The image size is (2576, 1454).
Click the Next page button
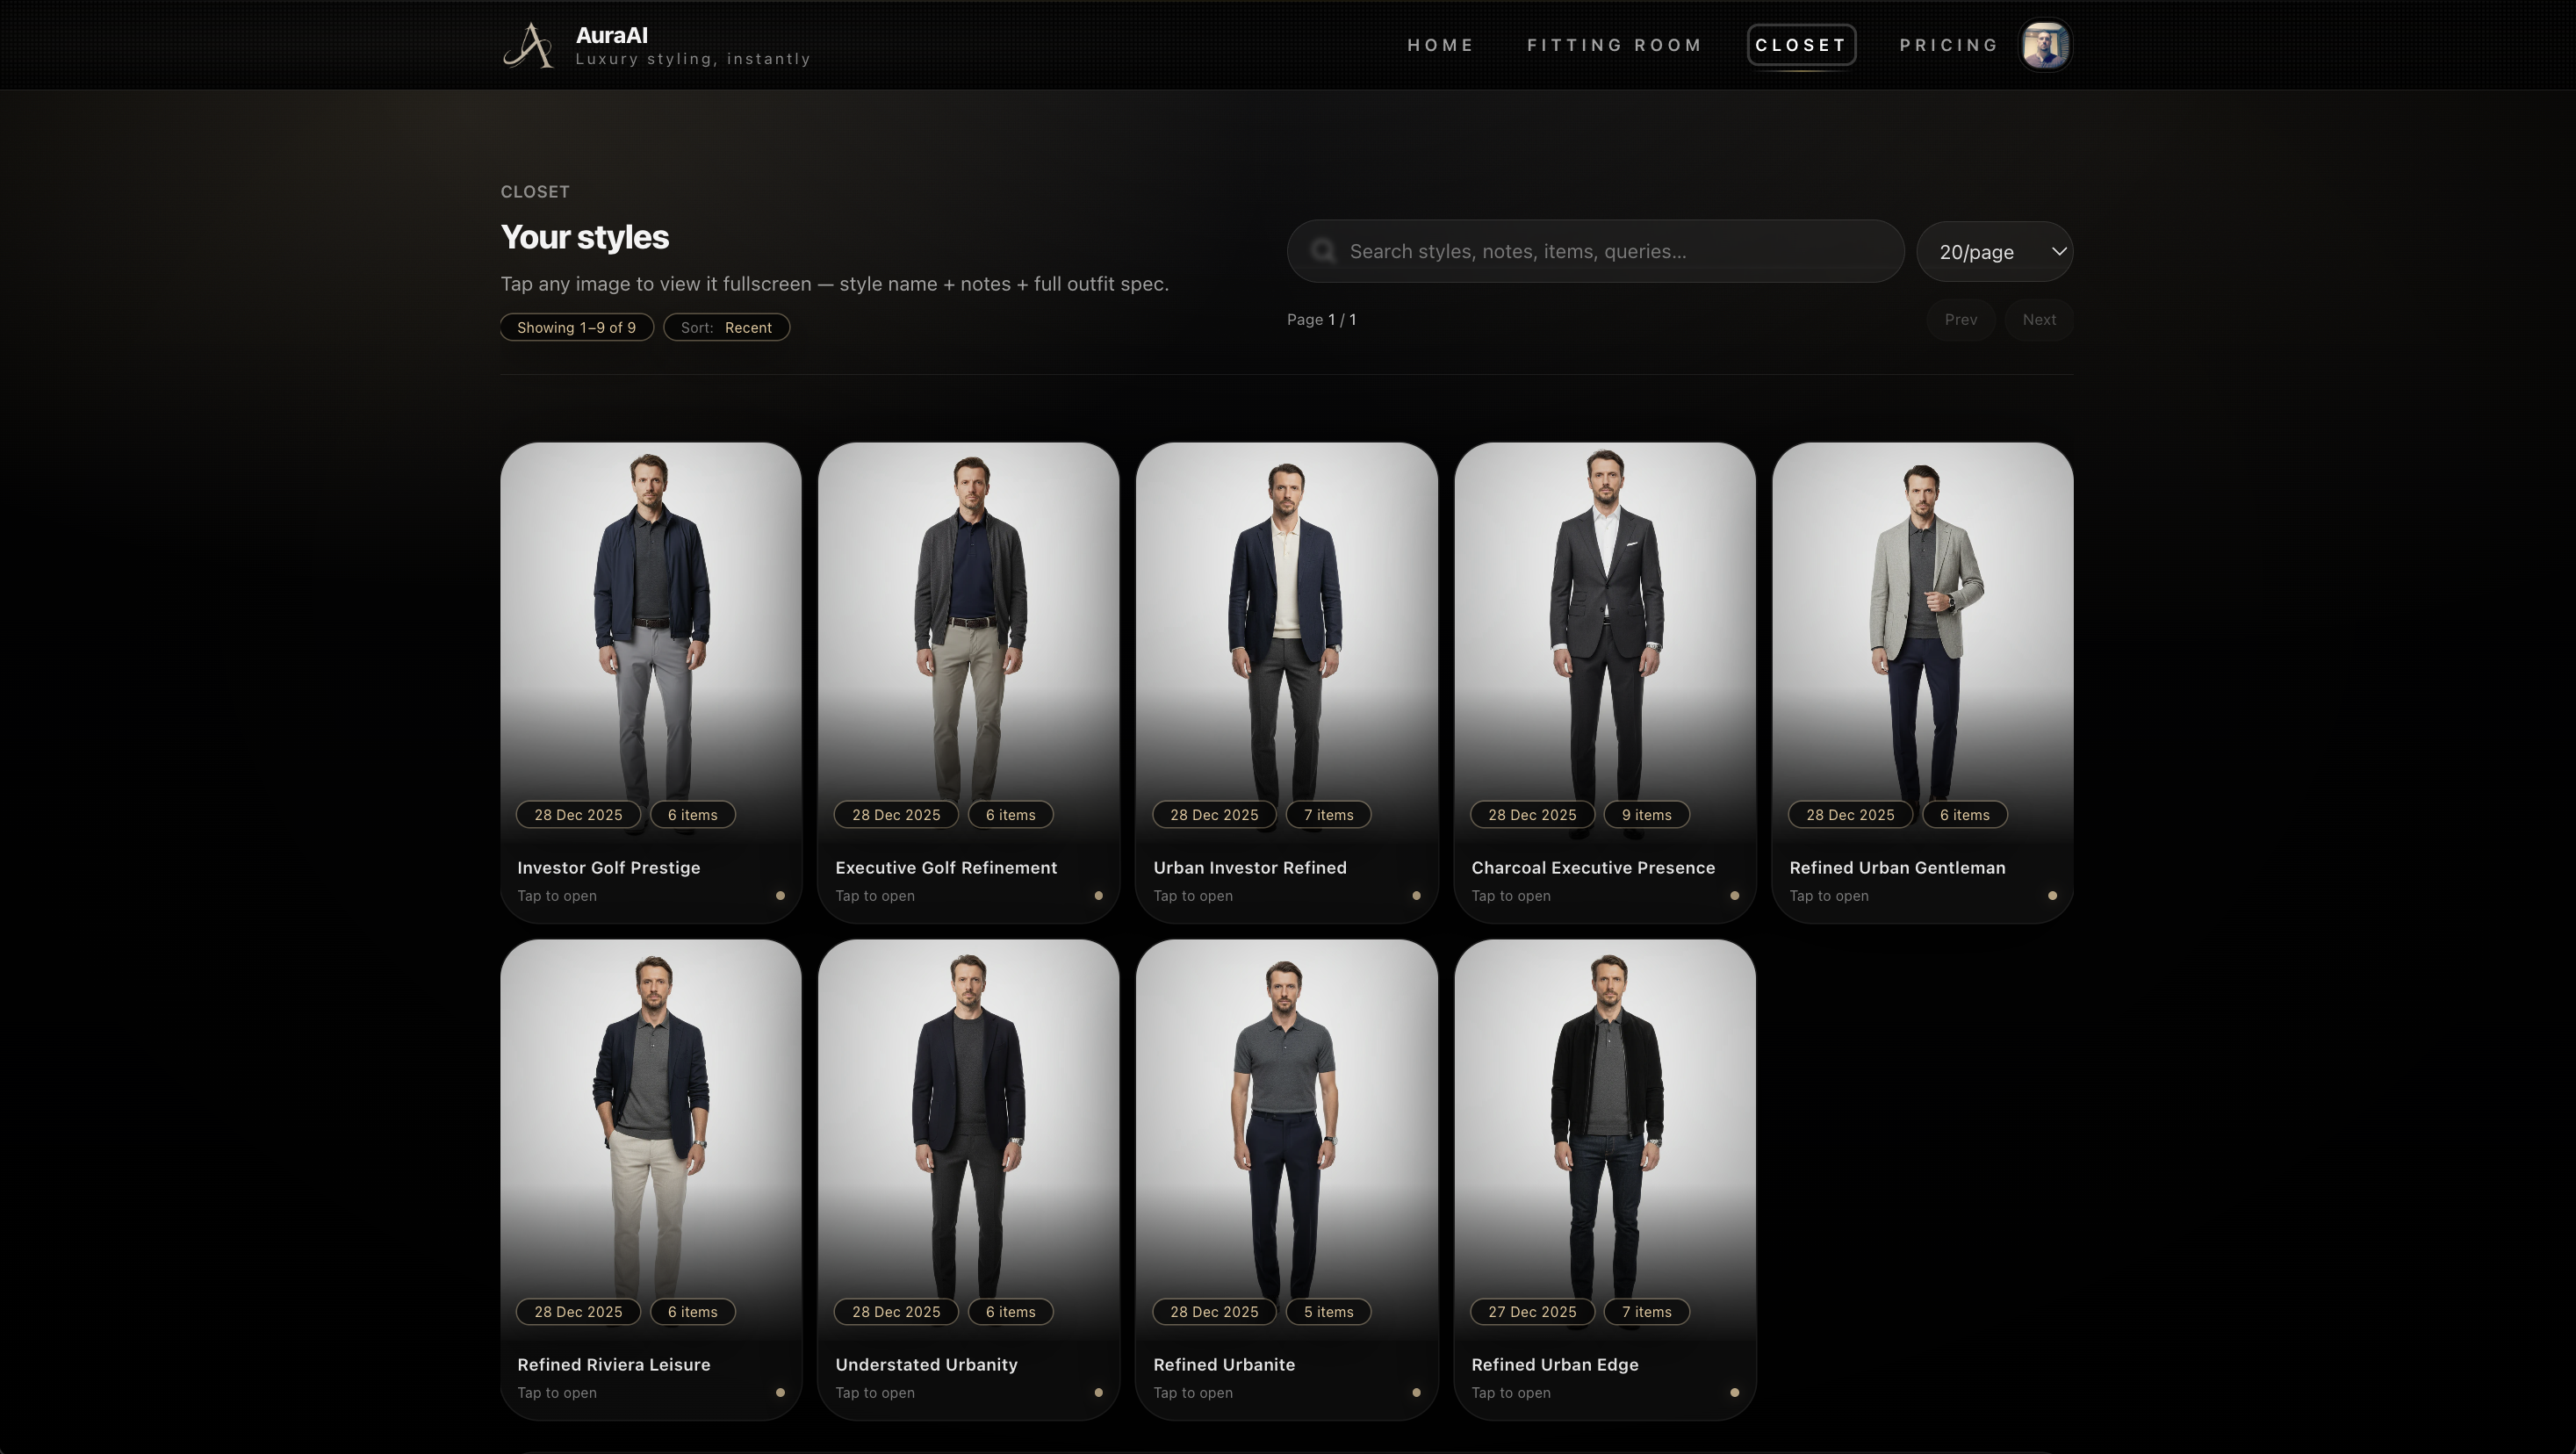[2039, 319]
